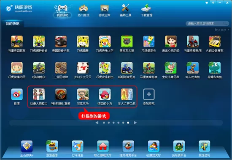Open 浩方电竞平台 from the dock
The height and width of the screenshot is (160, 232).
(x=128, y=146)
